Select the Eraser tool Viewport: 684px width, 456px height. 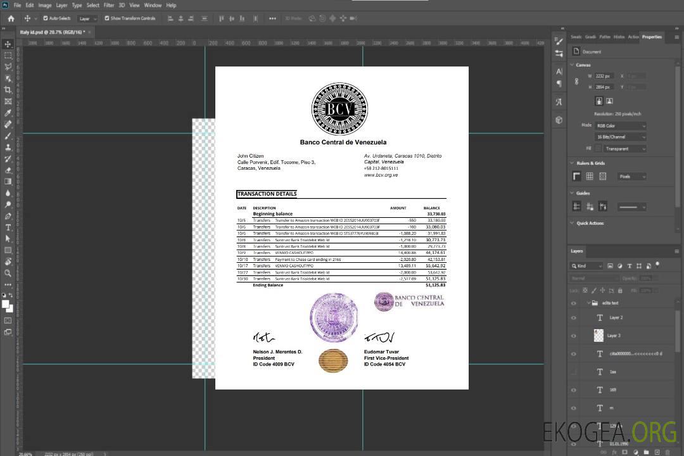(8, 170)
